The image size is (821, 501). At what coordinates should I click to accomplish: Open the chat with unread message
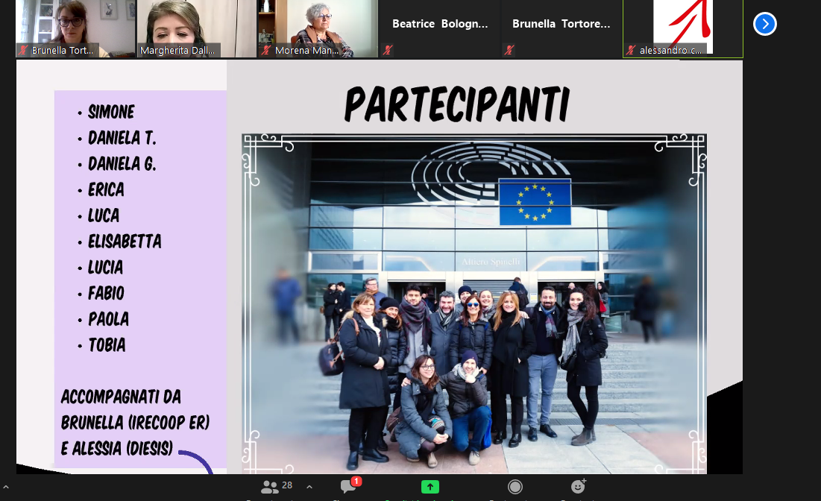pyautogui.click(x=349, y=486)
